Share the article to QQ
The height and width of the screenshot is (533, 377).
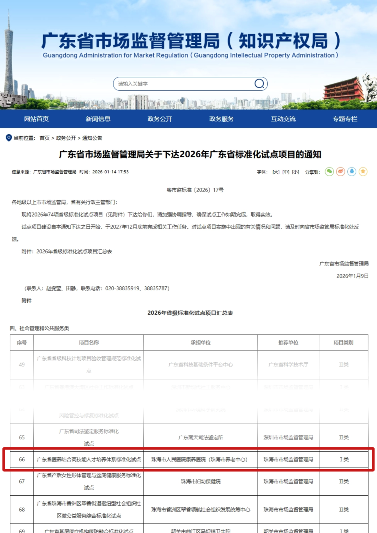pos(352,172)
